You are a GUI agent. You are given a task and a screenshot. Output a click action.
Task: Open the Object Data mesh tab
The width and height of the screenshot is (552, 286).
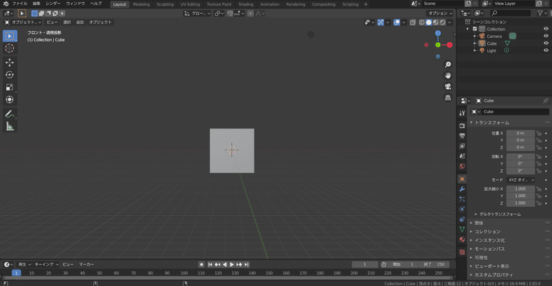pyautogui.click(x=462, y=229)
